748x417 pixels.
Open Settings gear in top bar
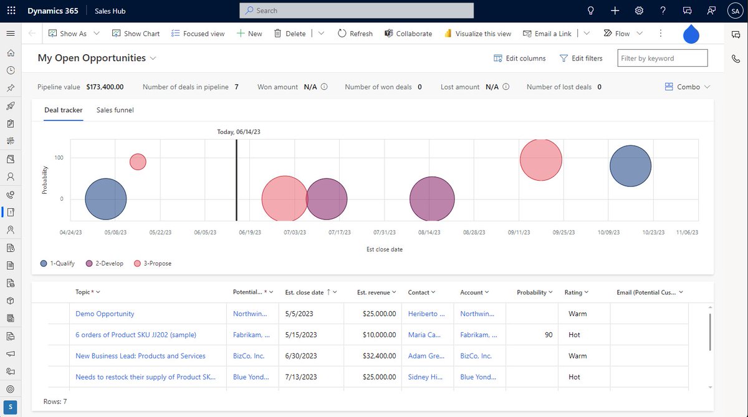(639, 11)
